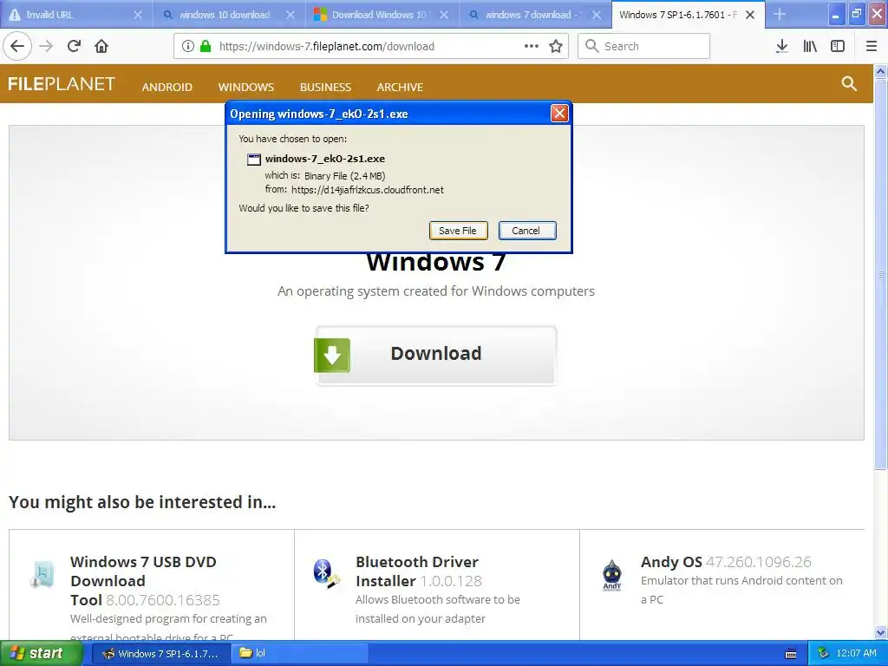Select the Windows 7 SP1-6.1.7601 tab
Image resolution: width=888 pixels, height=666 pixels.
[x=688, y=15]
